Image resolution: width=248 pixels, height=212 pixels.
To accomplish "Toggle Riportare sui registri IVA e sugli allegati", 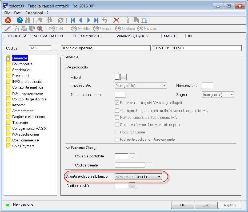I will point(117,103).
